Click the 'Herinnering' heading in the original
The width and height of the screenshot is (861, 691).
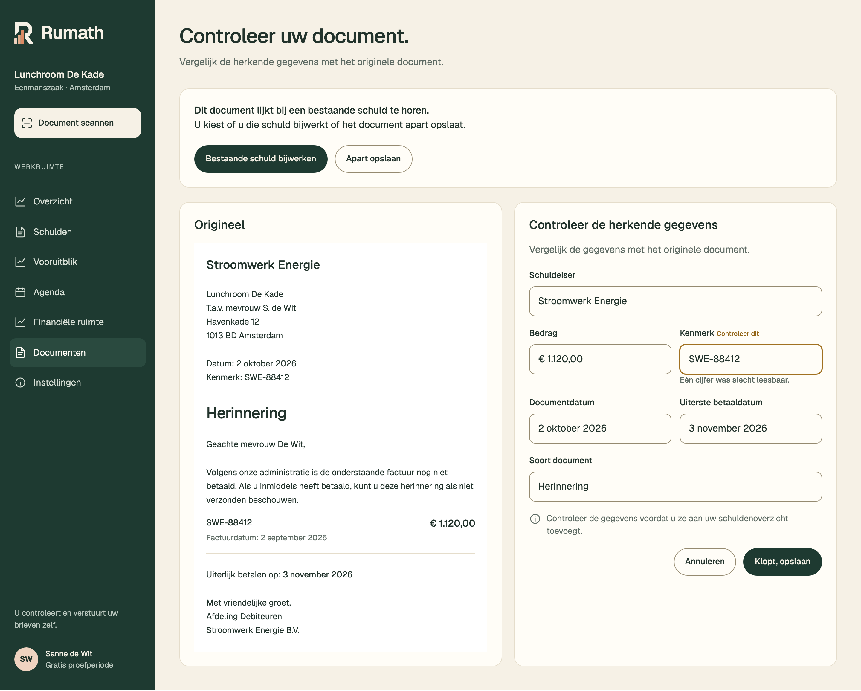(x=246, y=413)
